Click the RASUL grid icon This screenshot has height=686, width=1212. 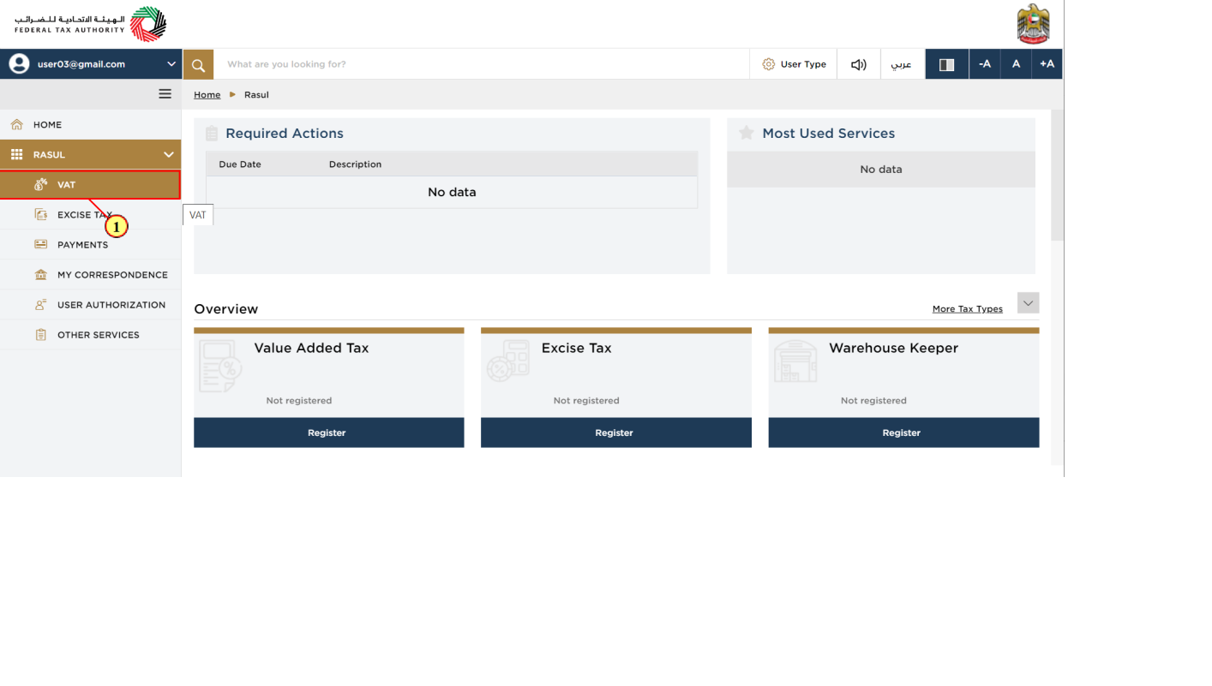pos(16,155)
